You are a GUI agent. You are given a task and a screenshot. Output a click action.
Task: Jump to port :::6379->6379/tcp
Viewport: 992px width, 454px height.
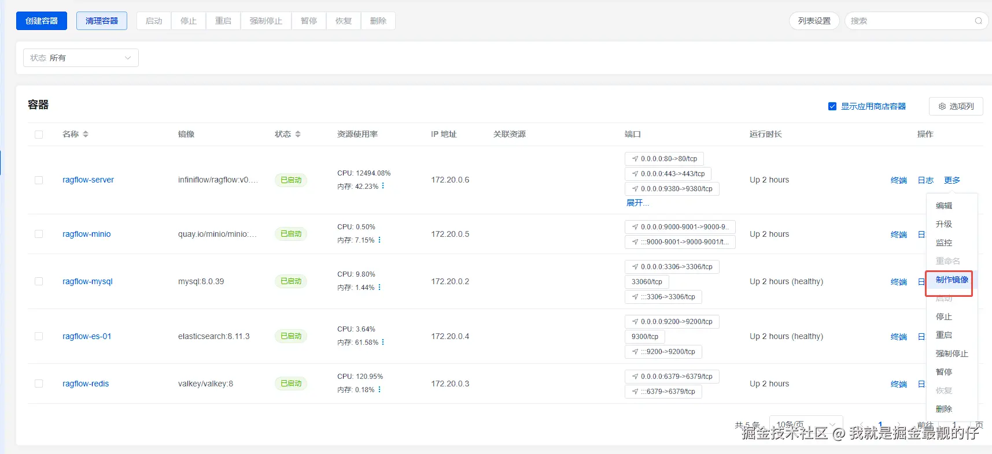pos(663,392)
